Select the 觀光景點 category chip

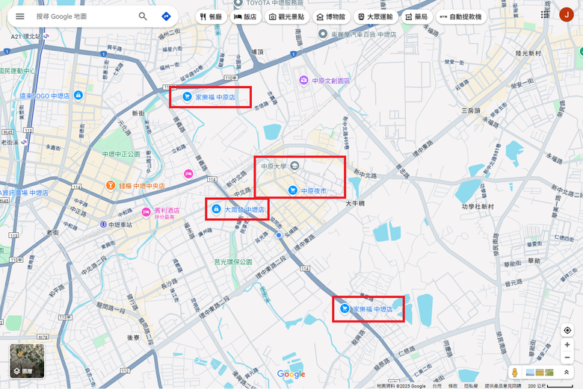287,16
